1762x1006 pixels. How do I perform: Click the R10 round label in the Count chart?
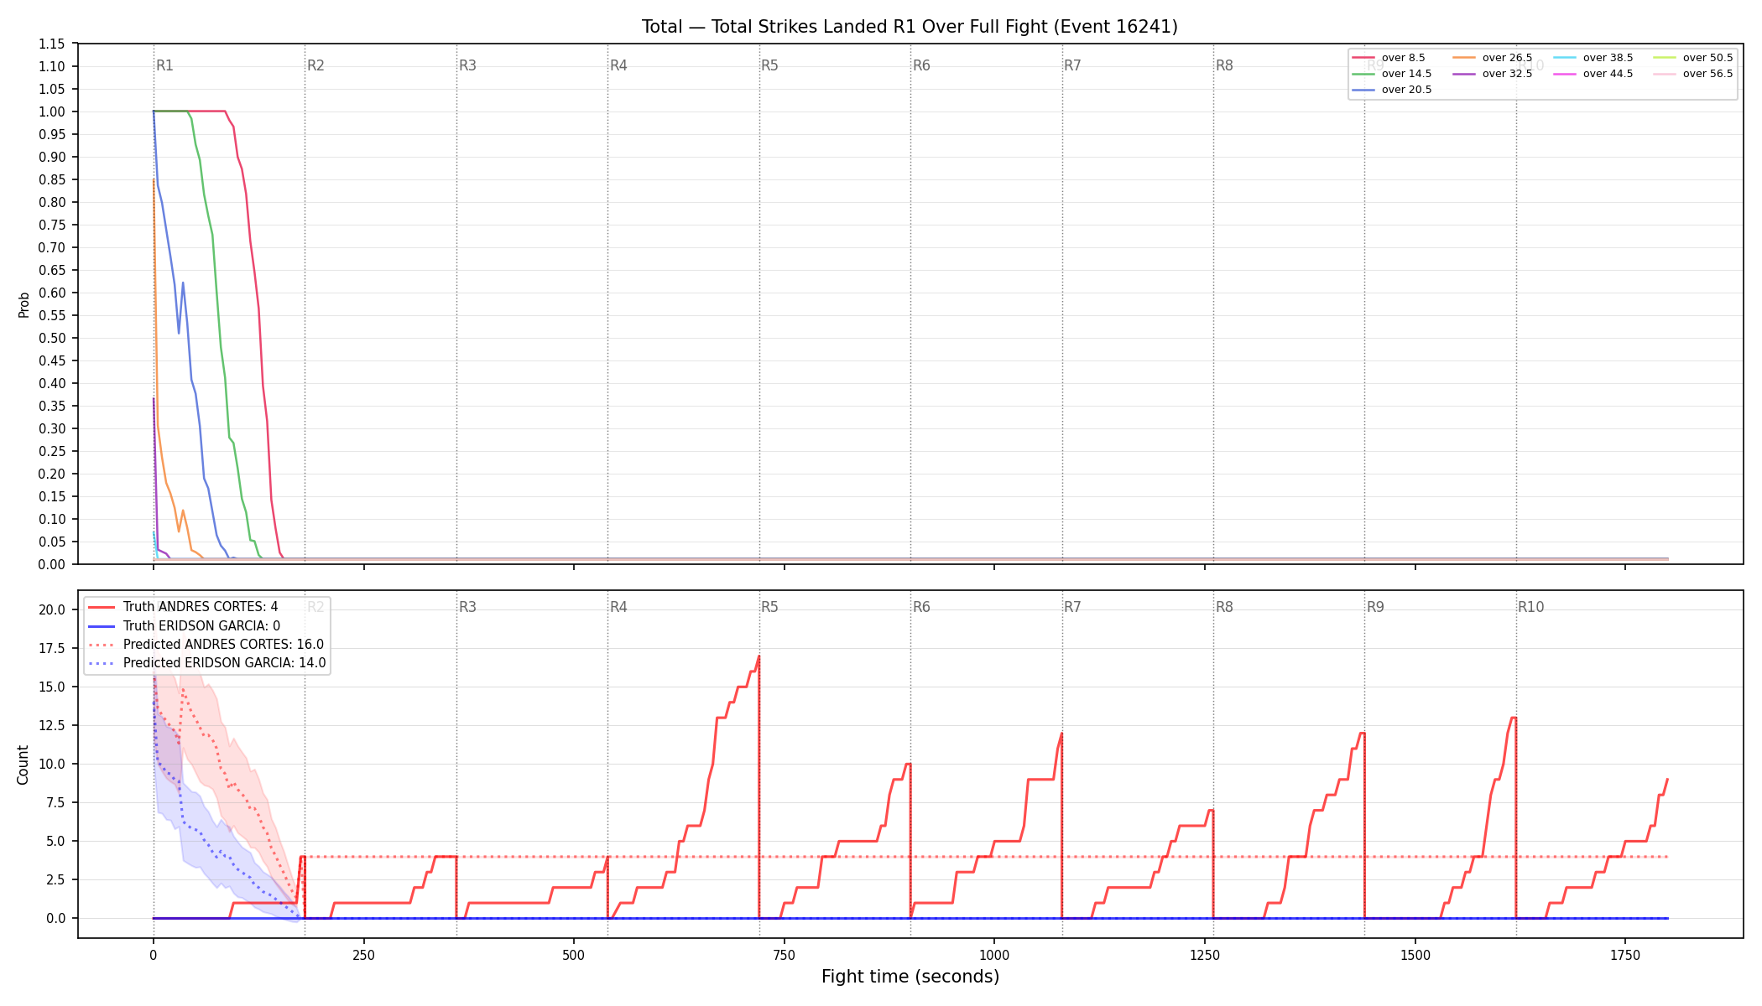[x=1530, y=607]
